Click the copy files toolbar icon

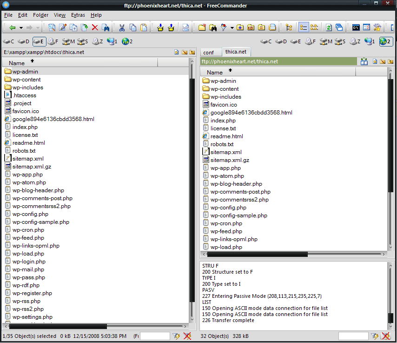tap(73, 27)
